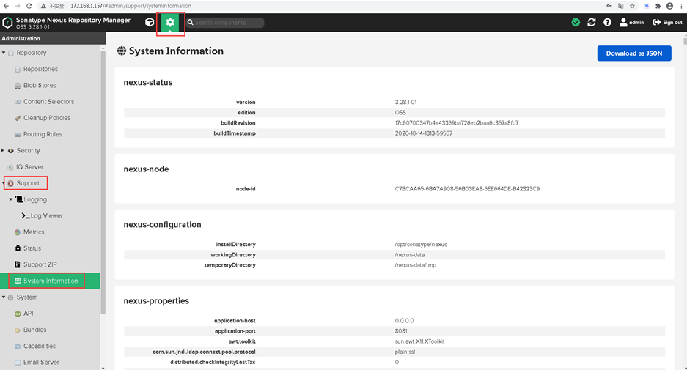This screenshot has width=687, height=370.
Task: Open the browser extensions puzzle icon
Action: (x=658, y=6)
